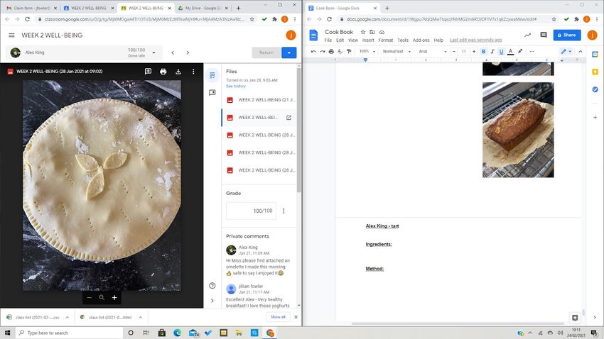Toggle underline formatting in Docs
The image size is (604, 339).
pyautogui.click(x=501, y=51)
